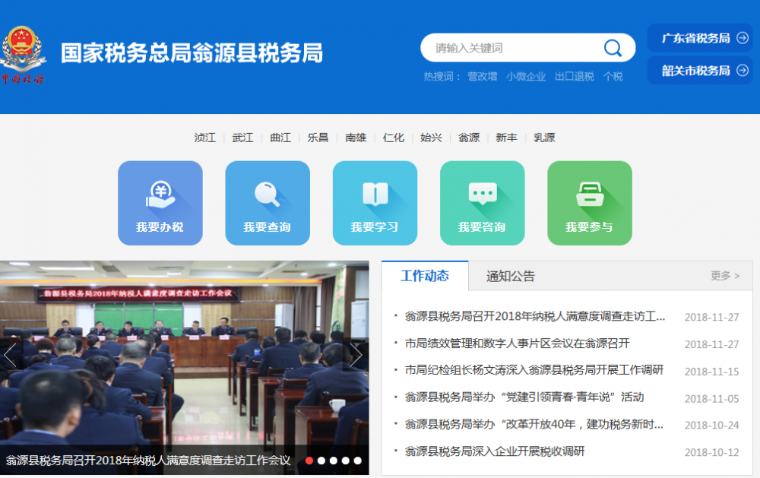The image size is (760, 478).
Task: Click the 出口退税 hot search keyword
Action: 573,76
